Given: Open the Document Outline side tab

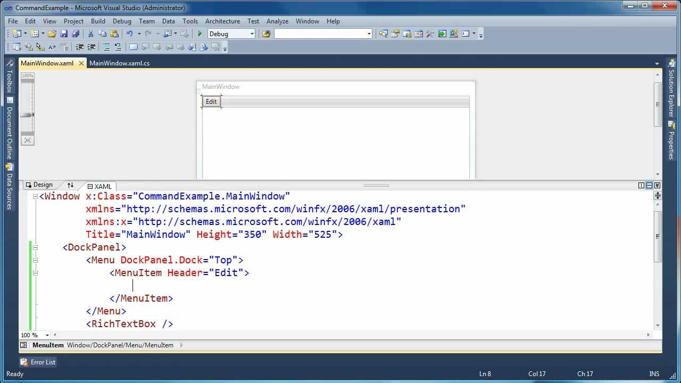Looking at the screenshot, I should point(9,128).
